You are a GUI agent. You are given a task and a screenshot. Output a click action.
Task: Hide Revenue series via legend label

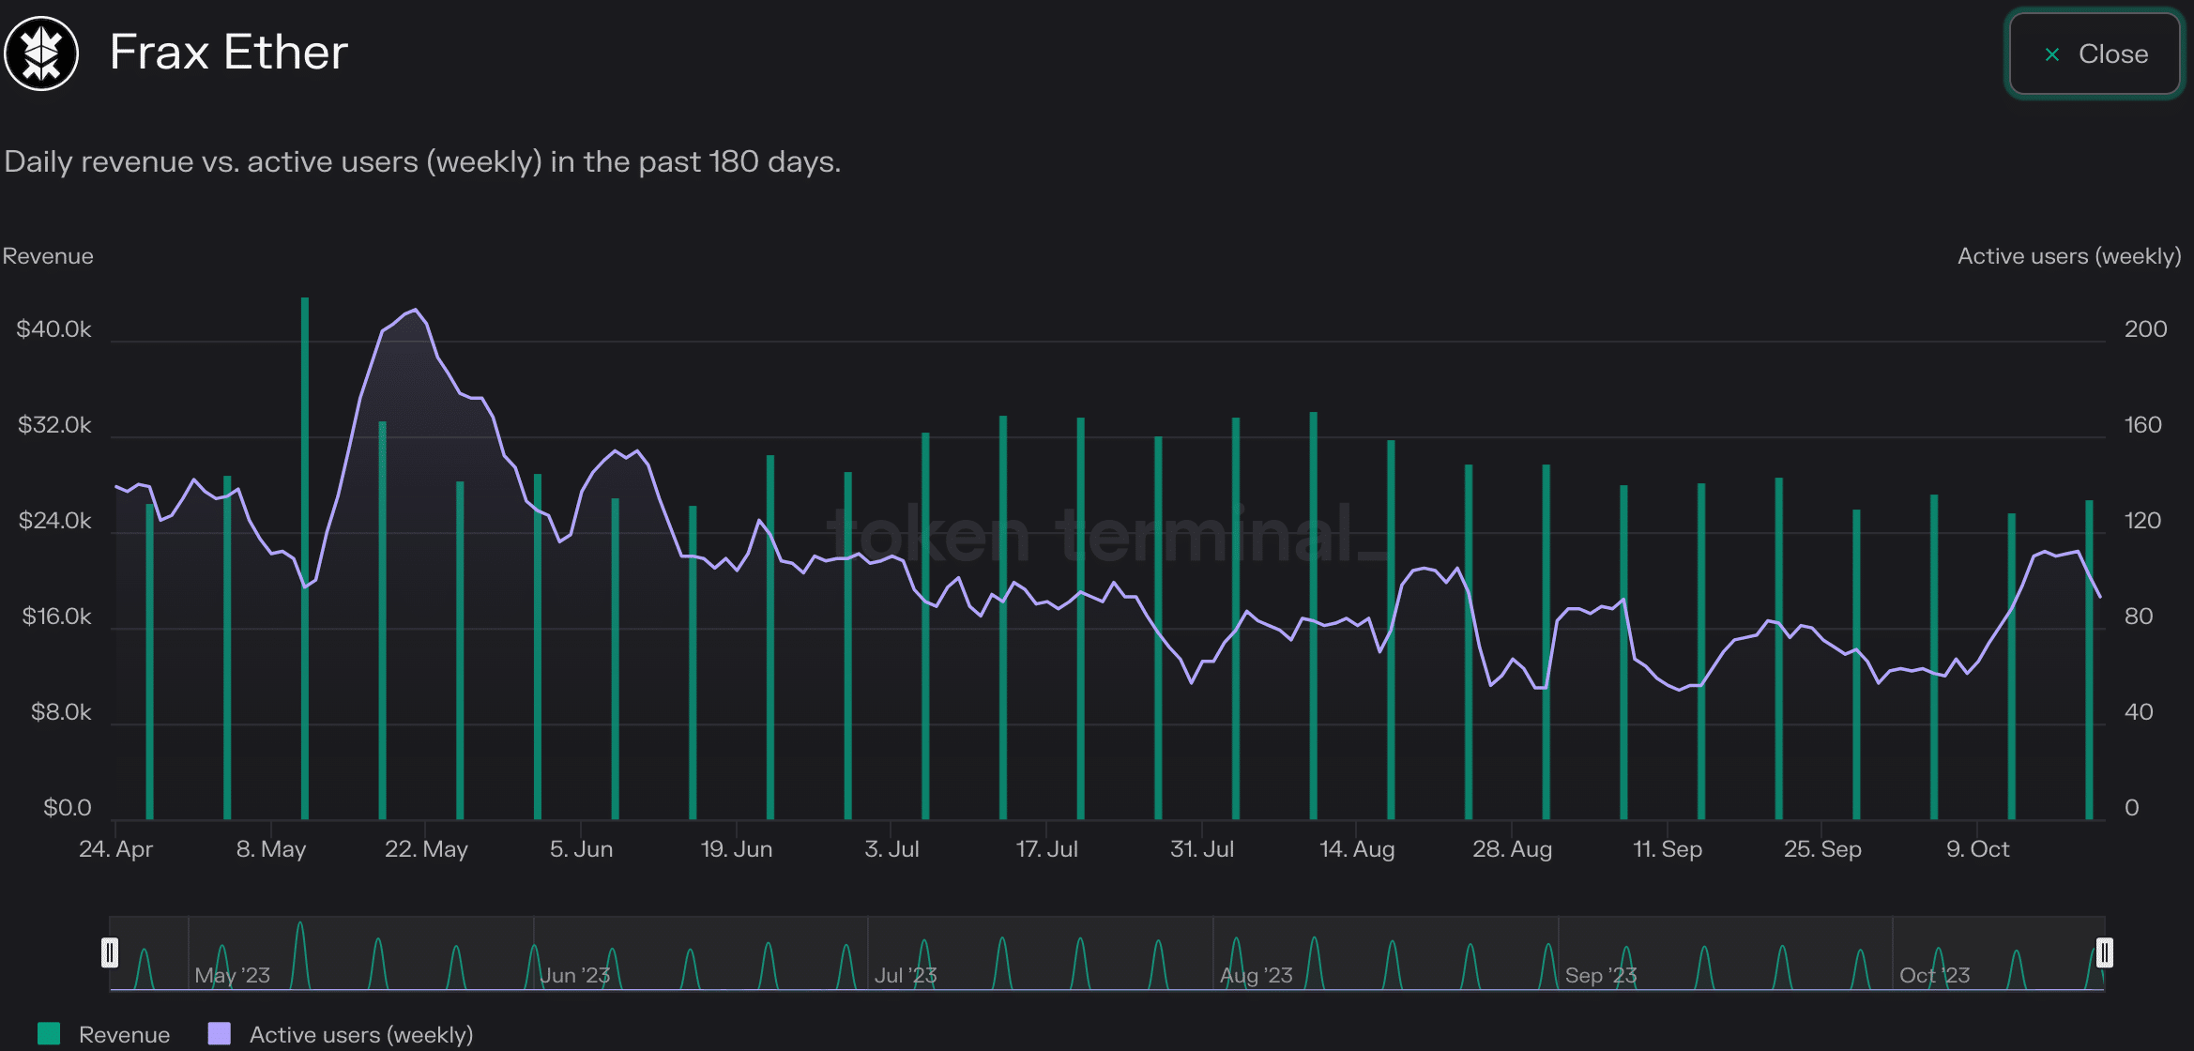point(124,1034)
